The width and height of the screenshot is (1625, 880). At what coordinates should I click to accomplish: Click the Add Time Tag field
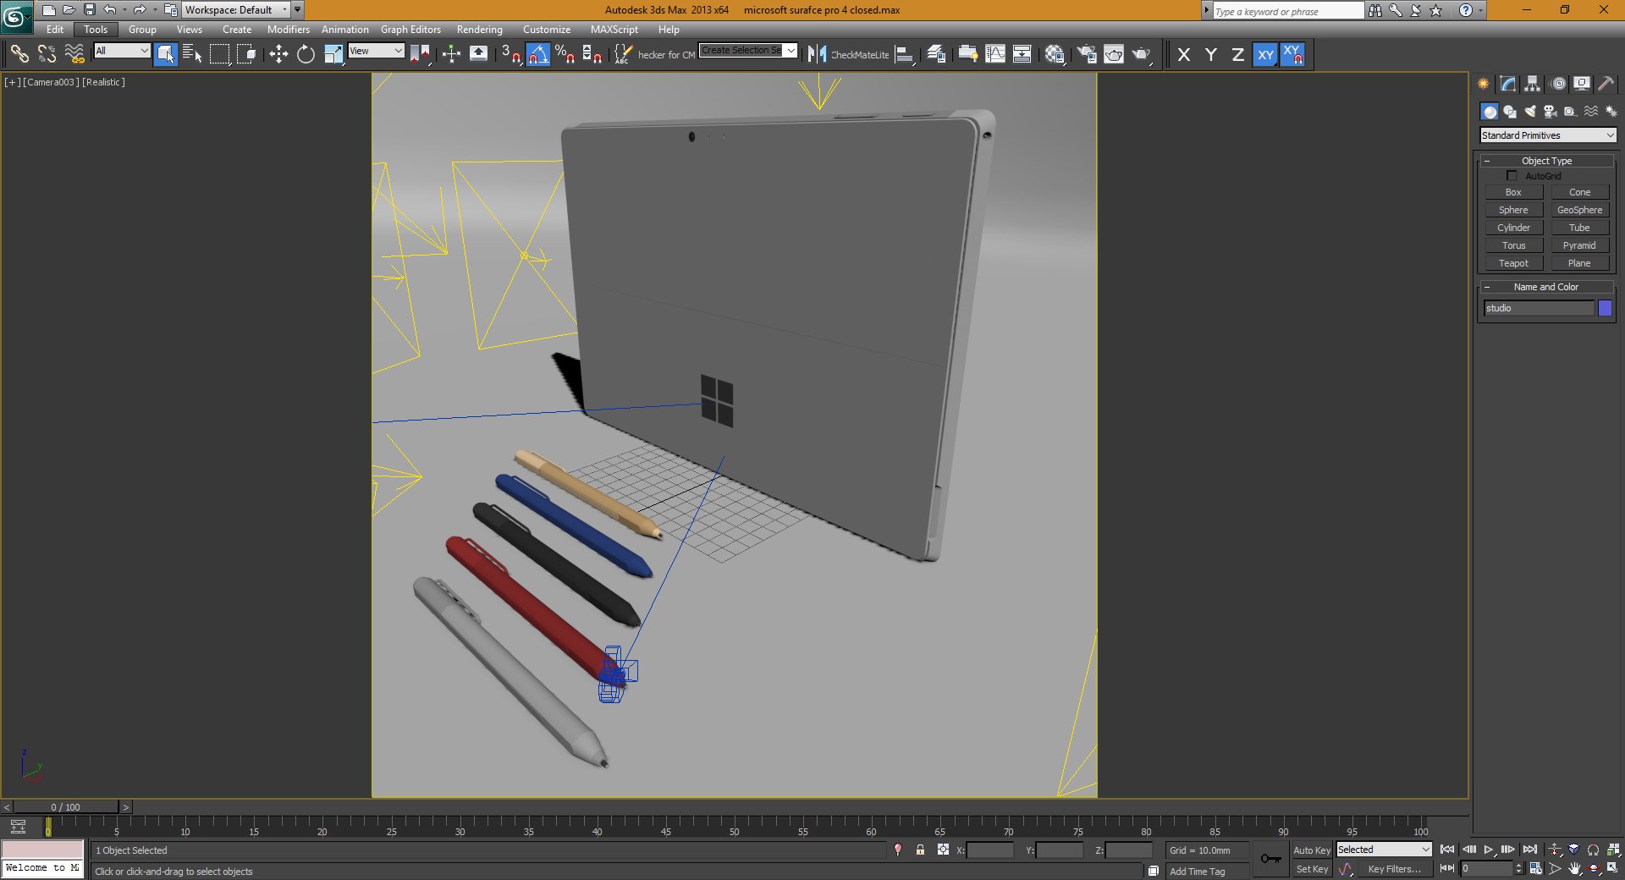tap(1207, 872)
